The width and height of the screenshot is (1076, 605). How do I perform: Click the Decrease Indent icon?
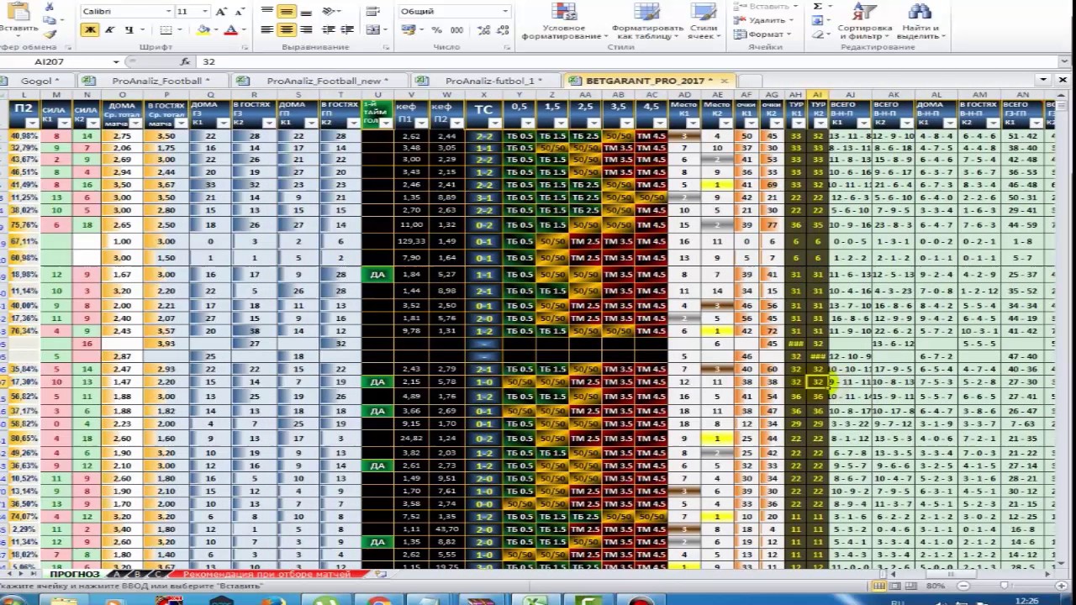click(x=329, y=30)
